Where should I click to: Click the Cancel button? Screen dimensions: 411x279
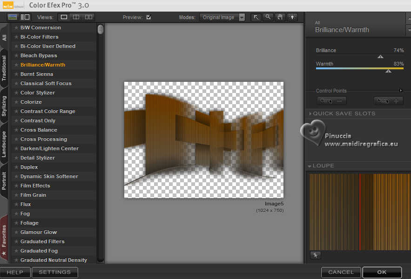[x=341, y=272]
